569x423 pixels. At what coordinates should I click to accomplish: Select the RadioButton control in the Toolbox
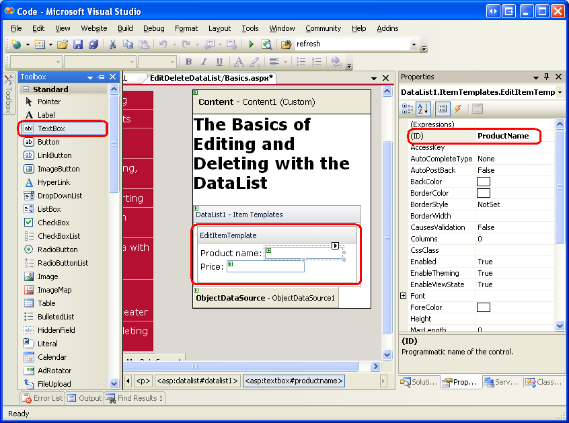pos(57,249)
